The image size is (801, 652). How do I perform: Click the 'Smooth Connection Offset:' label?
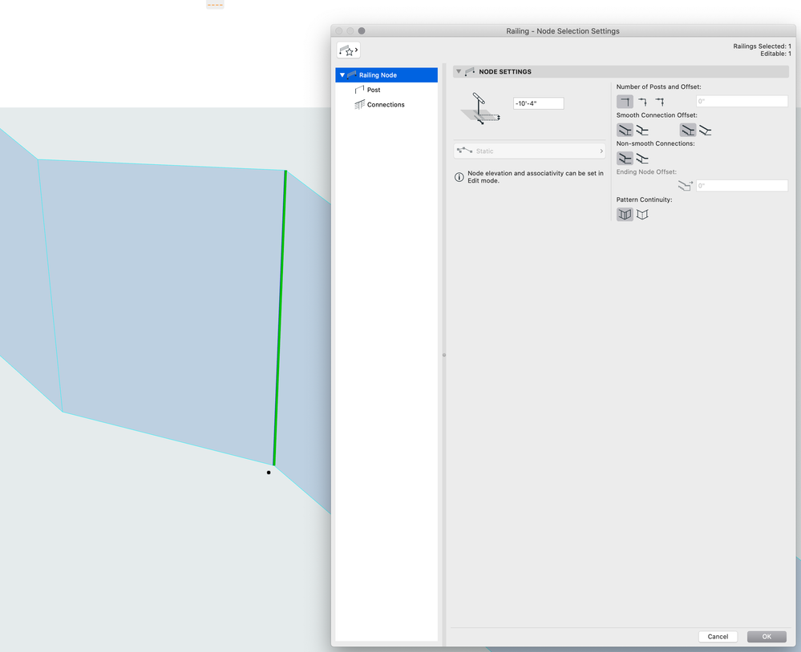pos(657,115)
